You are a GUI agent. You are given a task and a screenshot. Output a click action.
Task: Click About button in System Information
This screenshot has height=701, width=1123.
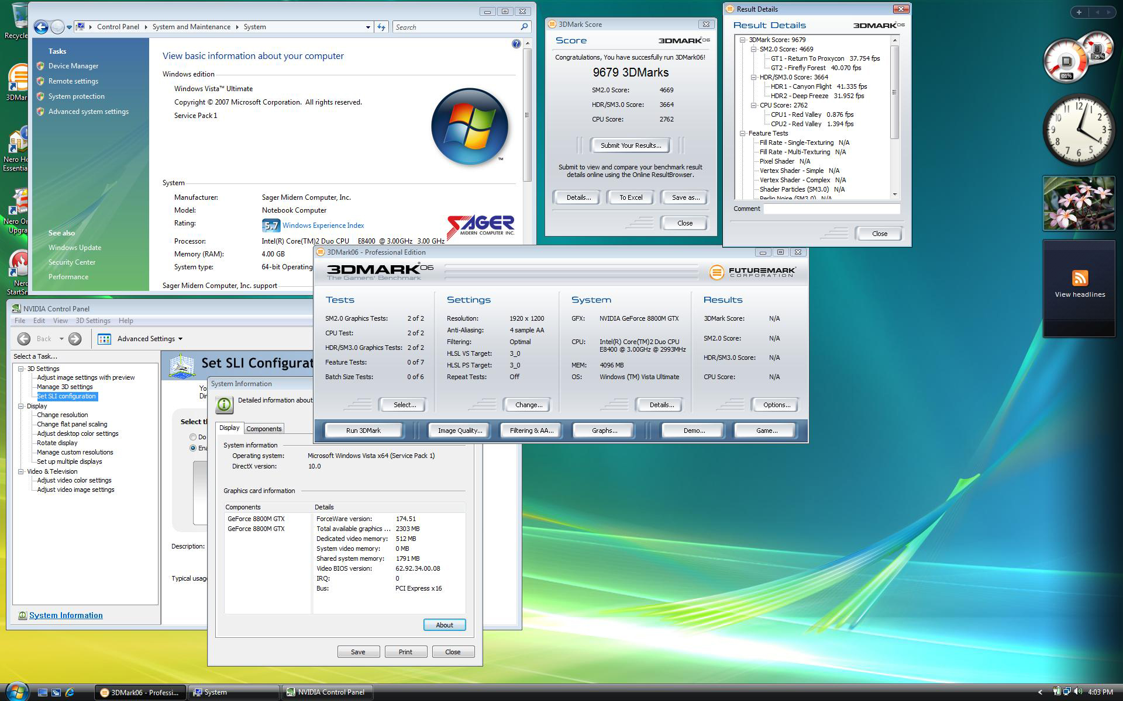tap(445, 625)
